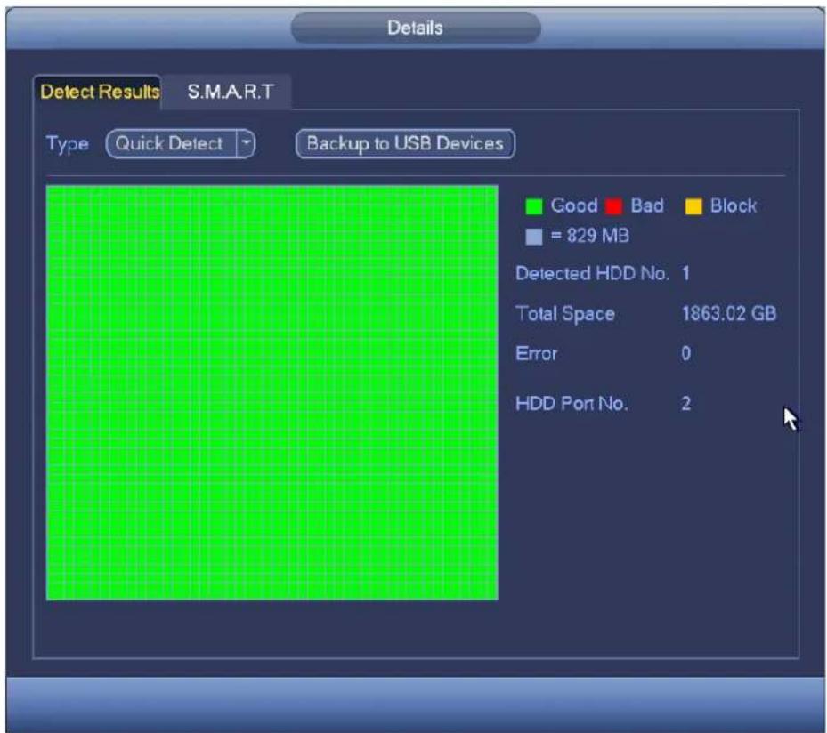Click the red Bad legend swatch
827x733 pixels.
[x=613, y=206]
